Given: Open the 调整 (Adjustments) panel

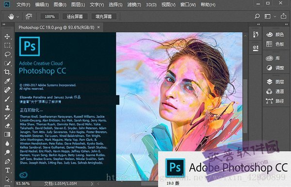Looking at the screenshot, I should click(275, 68).
